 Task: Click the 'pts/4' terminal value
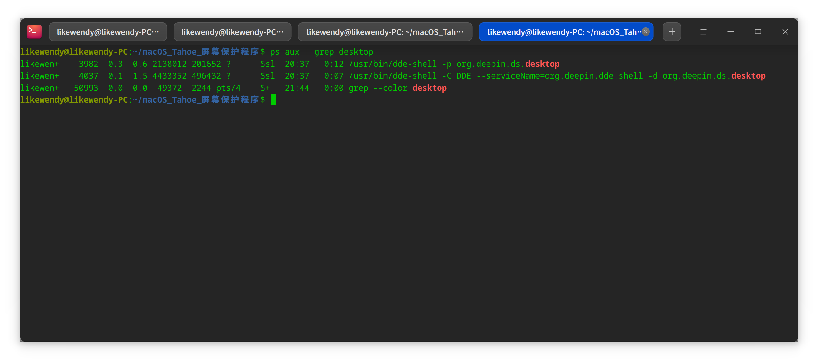228,88
